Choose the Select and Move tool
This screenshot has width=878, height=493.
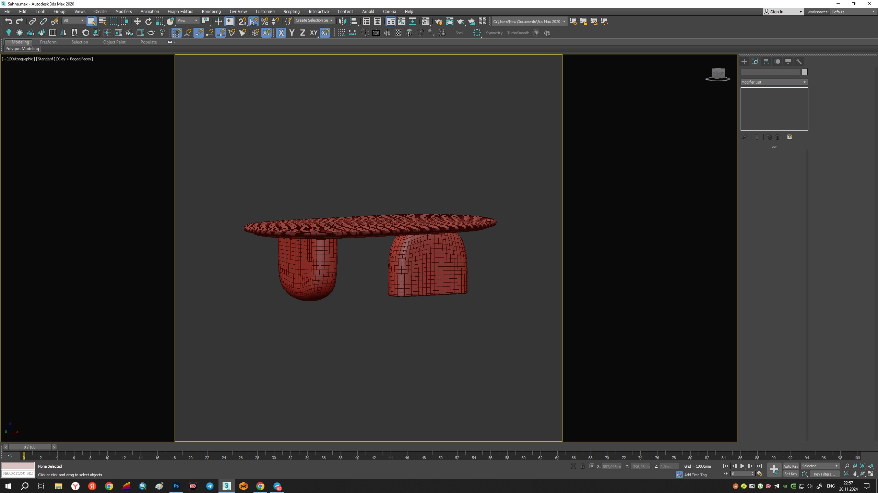click(x=137, y=22)
